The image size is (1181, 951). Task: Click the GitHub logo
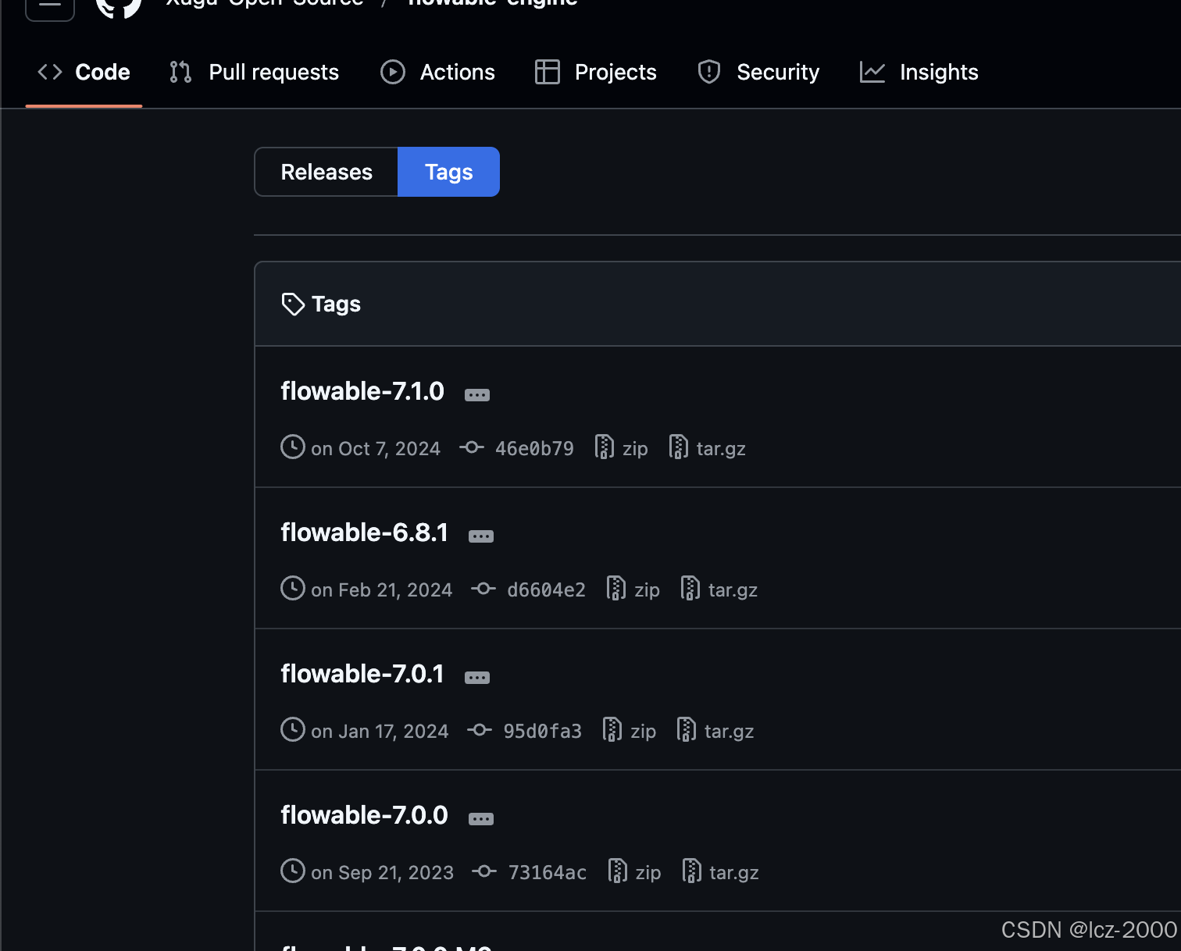click(119, 6)
